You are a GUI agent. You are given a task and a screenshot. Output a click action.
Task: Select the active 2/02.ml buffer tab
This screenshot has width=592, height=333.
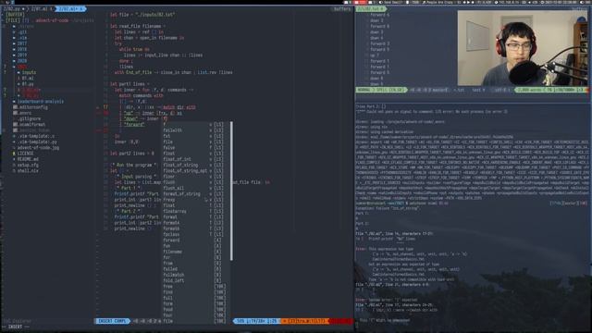70,8
